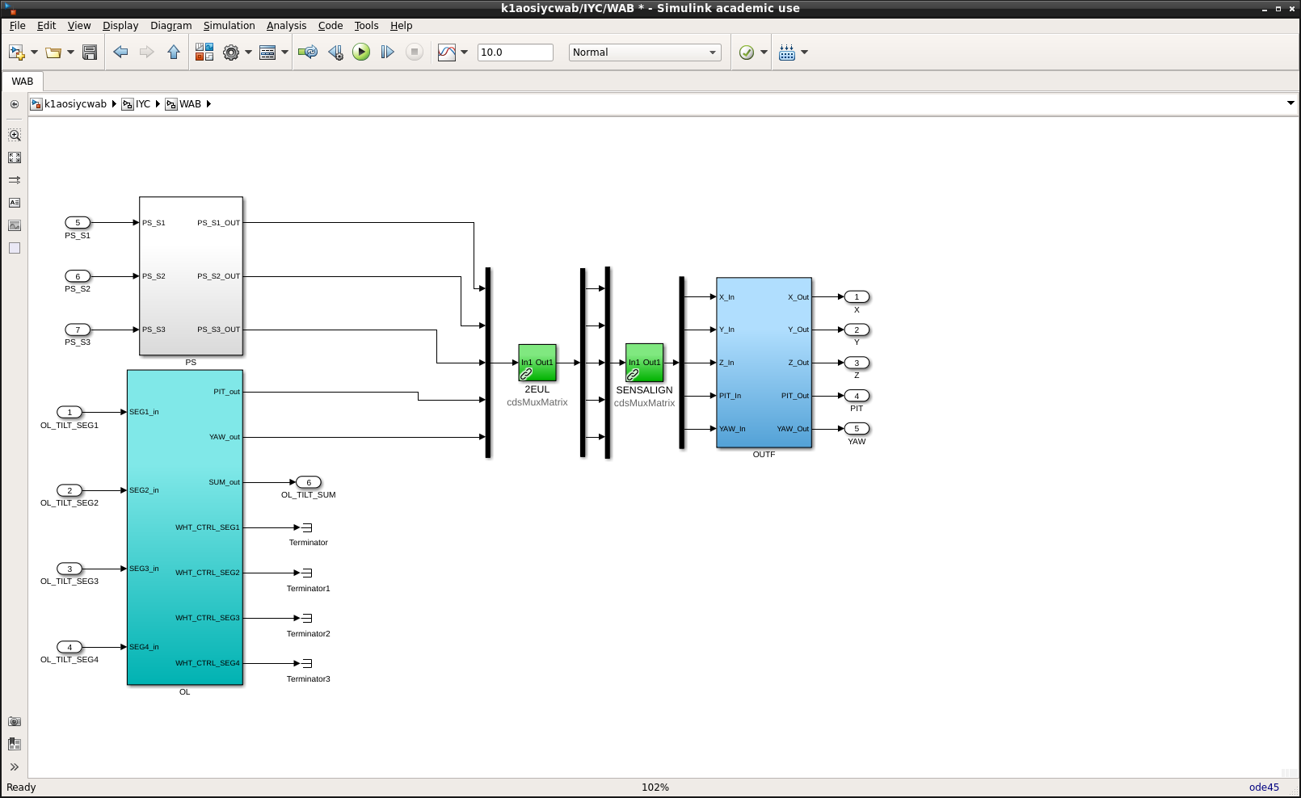Select the Zoom tool in left palette
This screenshot has height=798, width=1301.
15,135
